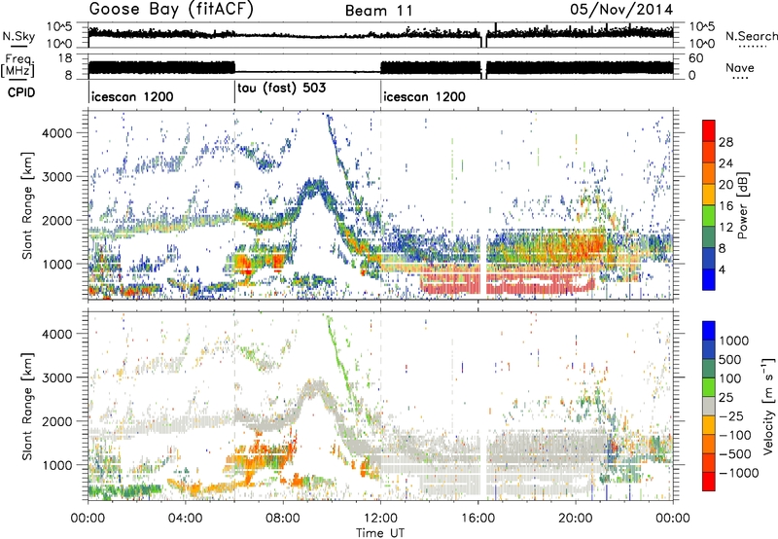Click the "60" Nave tick label
Viewport: 778px width, 539px height.
point(695,58)
